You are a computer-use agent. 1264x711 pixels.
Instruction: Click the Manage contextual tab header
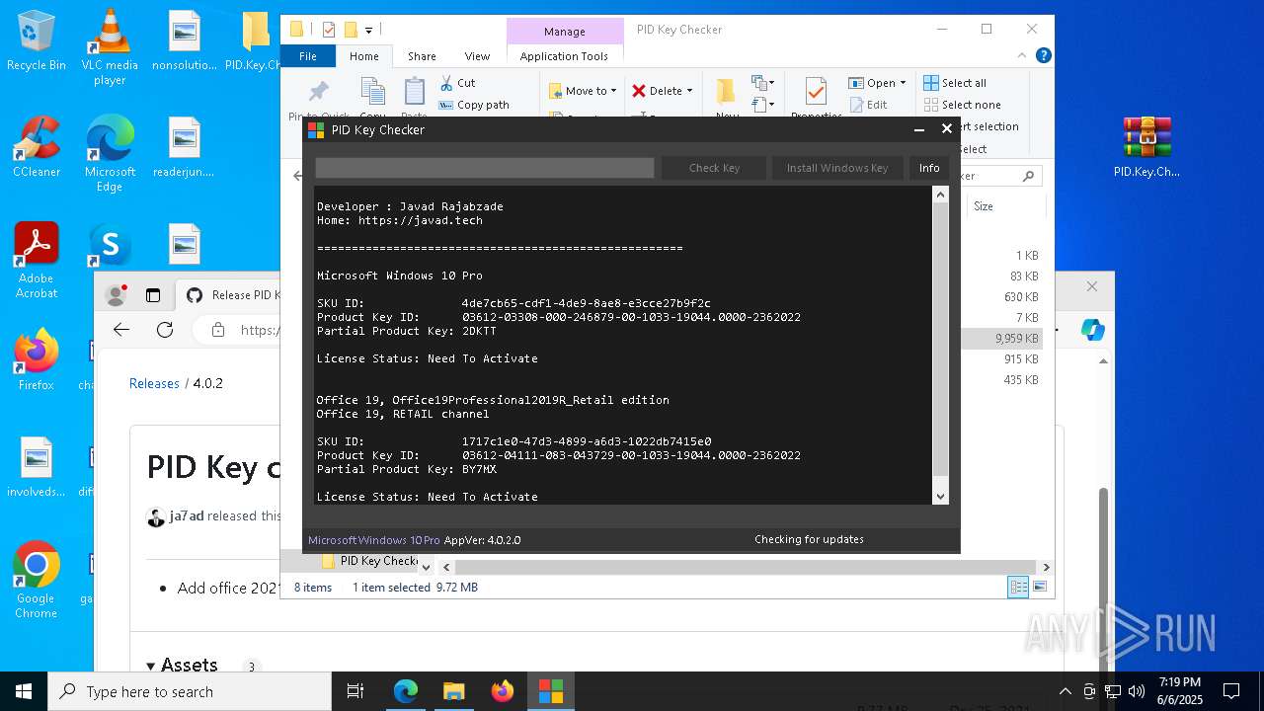(x=564, y=32)
